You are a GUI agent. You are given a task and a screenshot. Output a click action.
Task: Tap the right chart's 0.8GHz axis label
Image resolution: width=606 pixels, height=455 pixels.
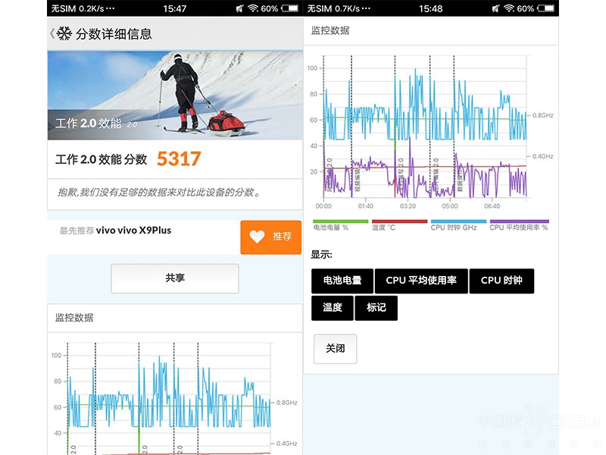coord(542,115)
